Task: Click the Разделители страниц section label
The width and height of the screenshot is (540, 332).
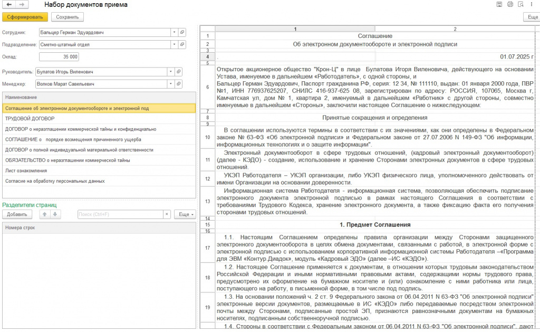Action: pos(30,205)
